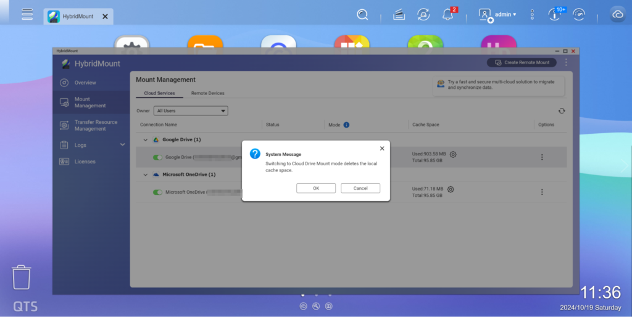Close the System Message dialog with X

[x=382, y=149]
